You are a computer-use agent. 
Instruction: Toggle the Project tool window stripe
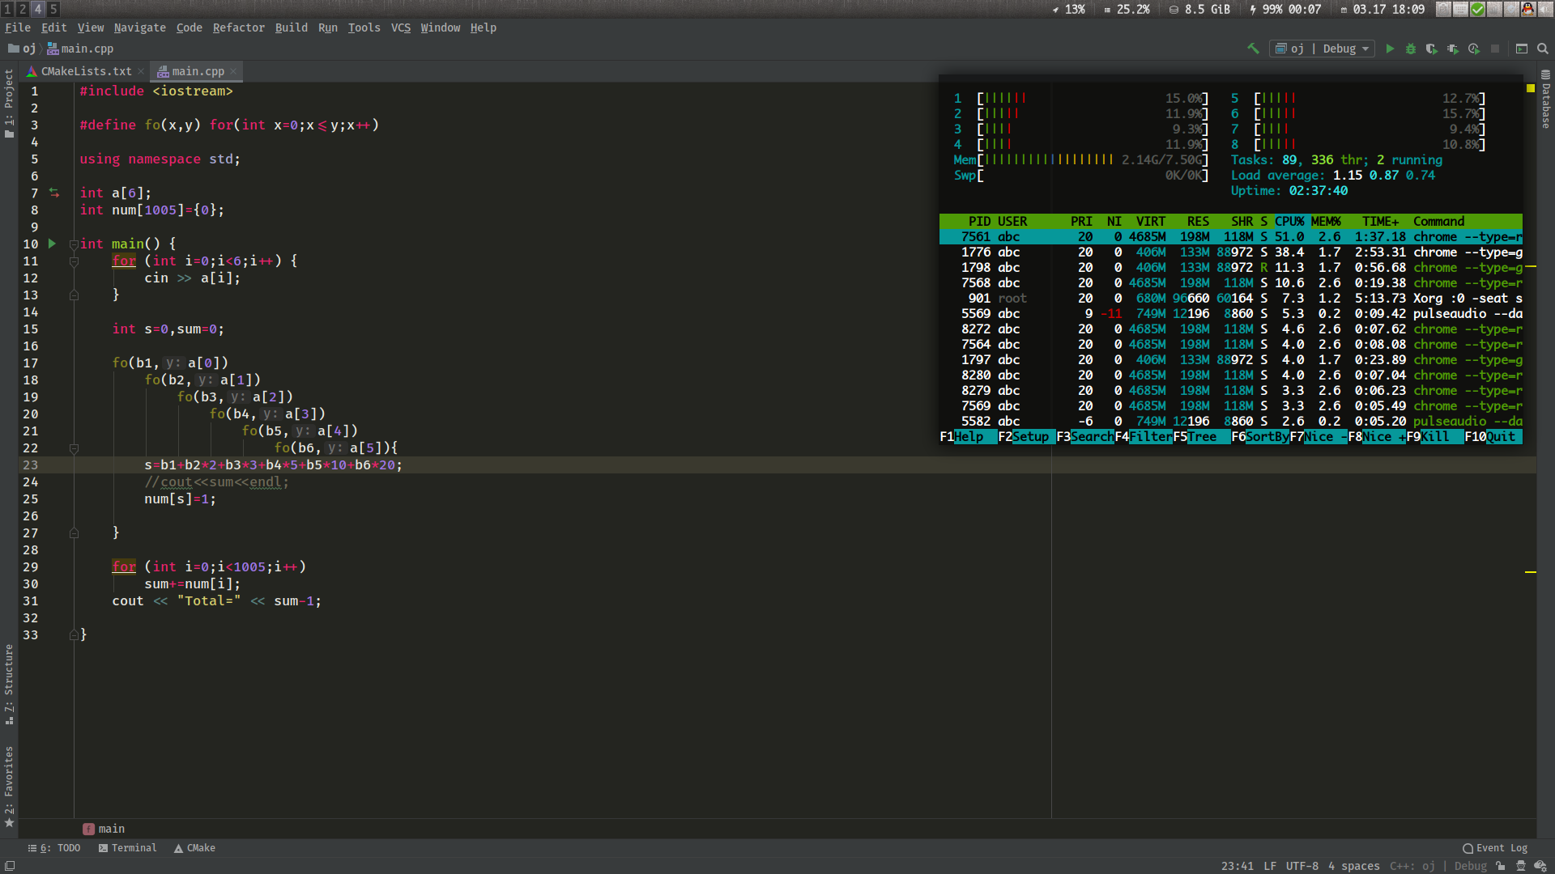(x=9, y=101)
